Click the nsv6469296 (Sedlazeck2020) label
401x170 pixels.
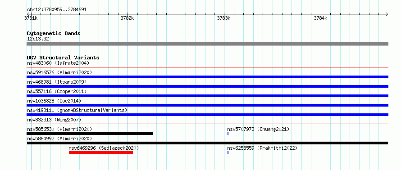click(104, 148)
